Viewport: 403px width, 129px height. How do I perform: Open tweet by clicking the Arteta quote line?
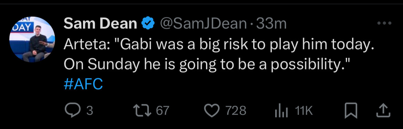click(x=218, y=45)
